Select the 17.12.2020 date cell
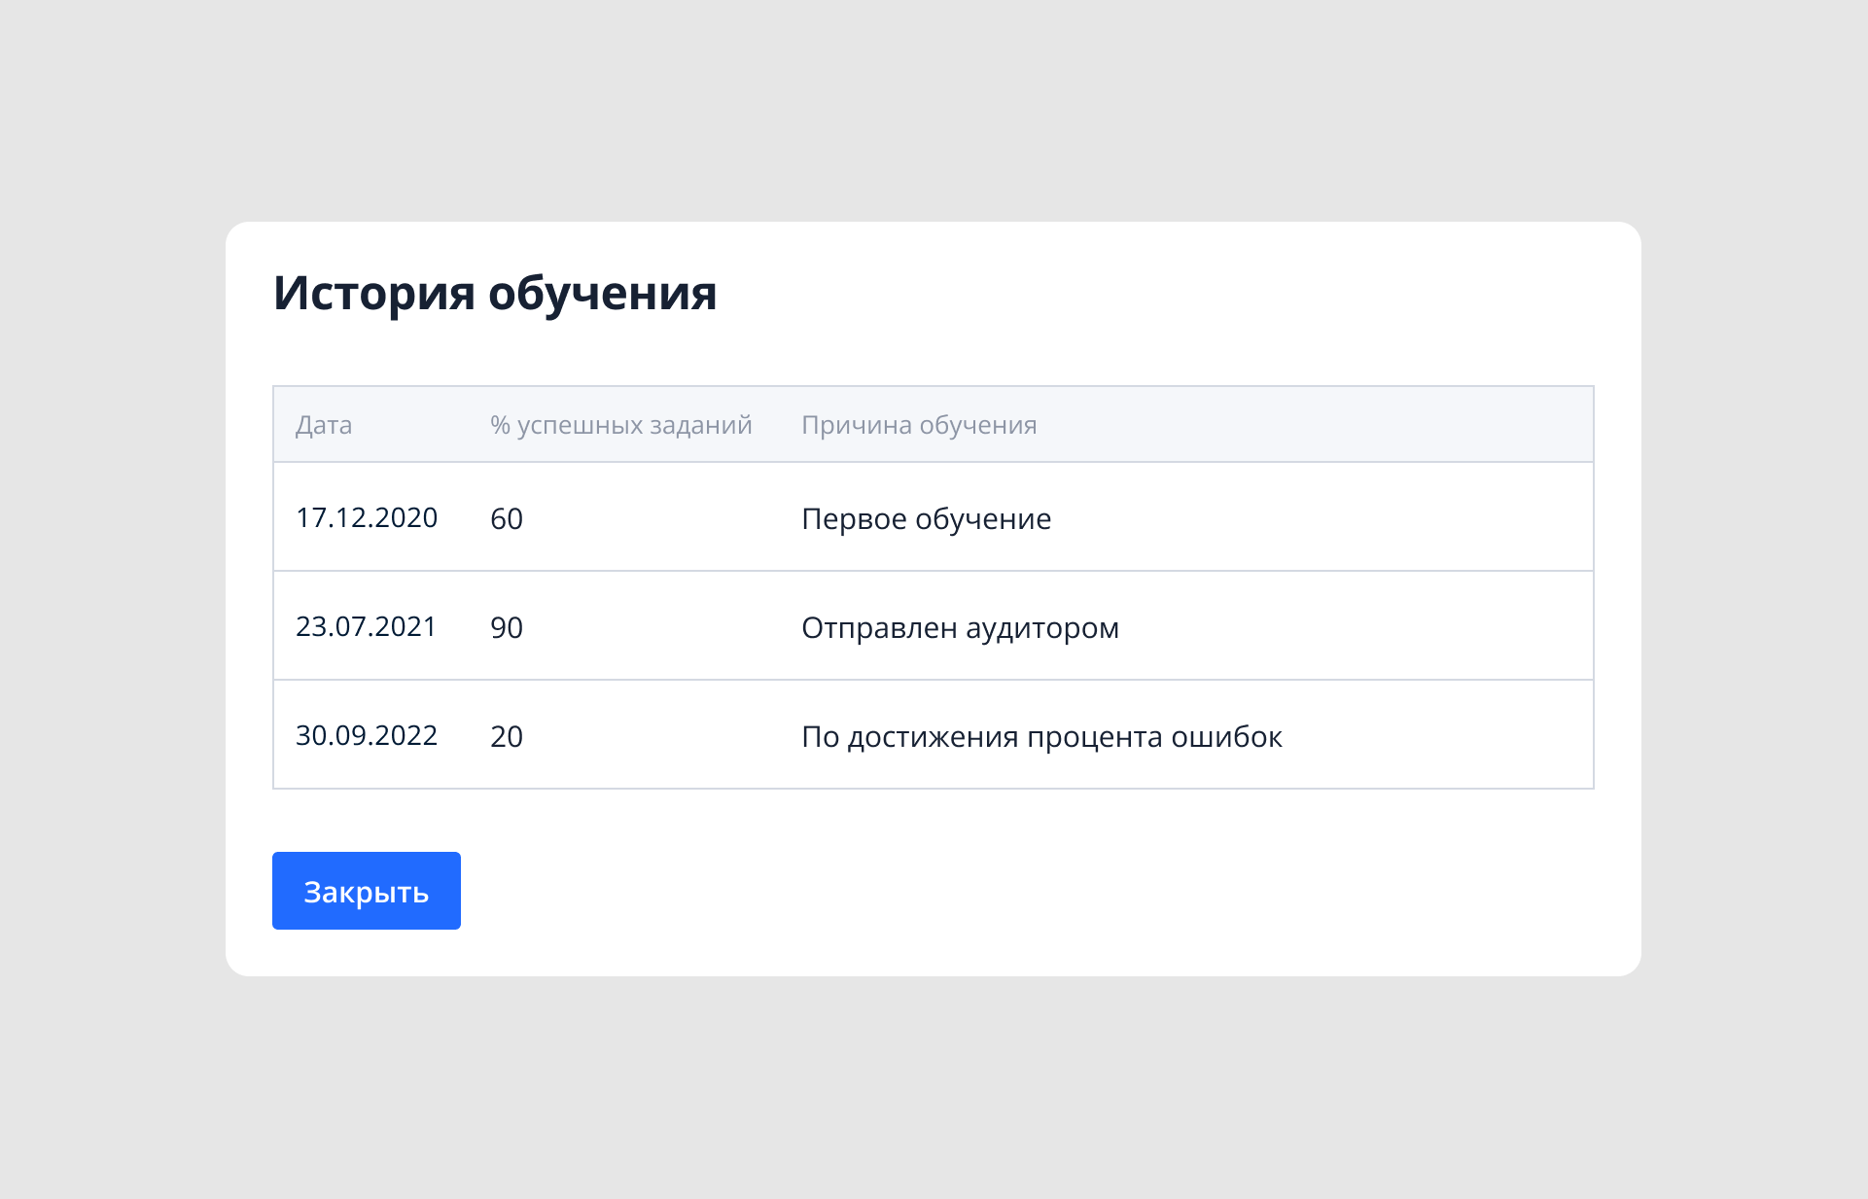 coord(367,517)
